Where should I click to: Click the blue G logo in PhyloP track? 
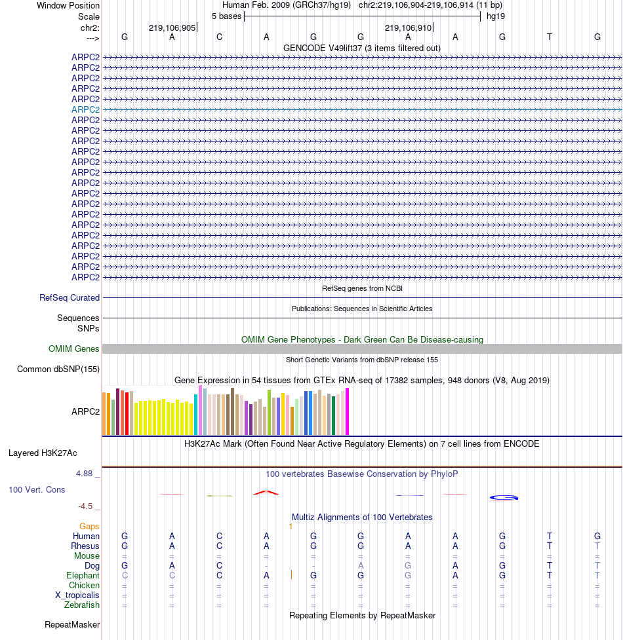504,498
